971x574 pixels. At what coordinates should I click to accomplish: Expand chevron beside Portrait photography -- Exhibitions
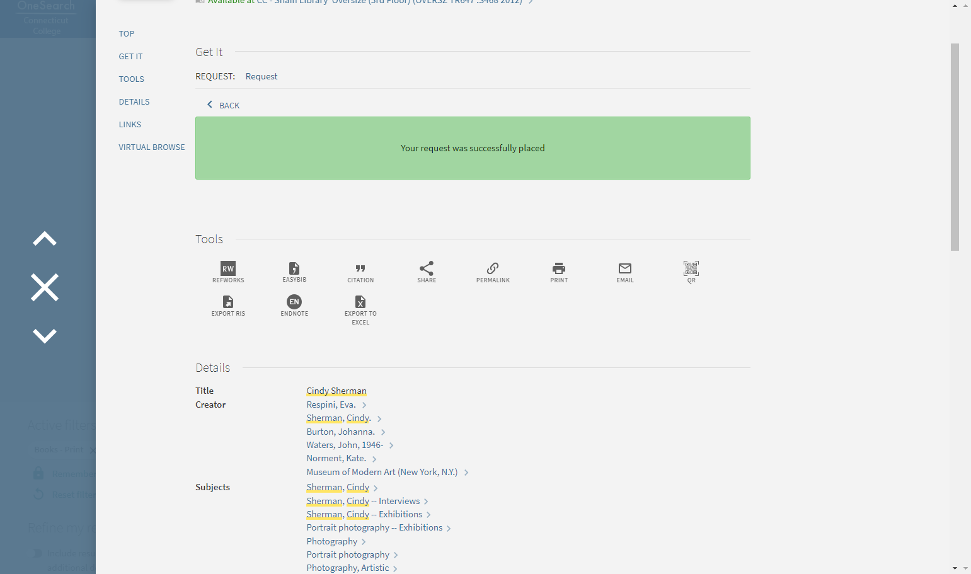[449, 528]
